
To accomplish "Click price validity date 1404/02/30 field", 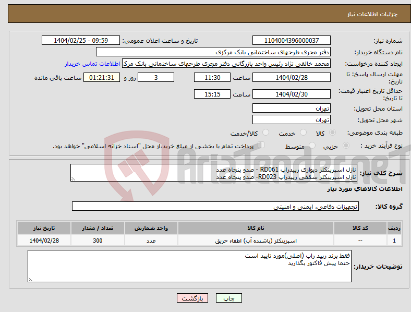I will (291, 94).
